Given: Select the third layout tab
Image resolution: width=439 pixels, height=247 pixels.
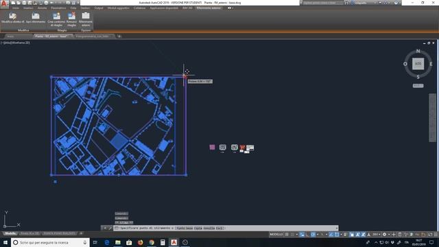Looking at the screenshot, I should pyautogui.click(x=60, y=233).
